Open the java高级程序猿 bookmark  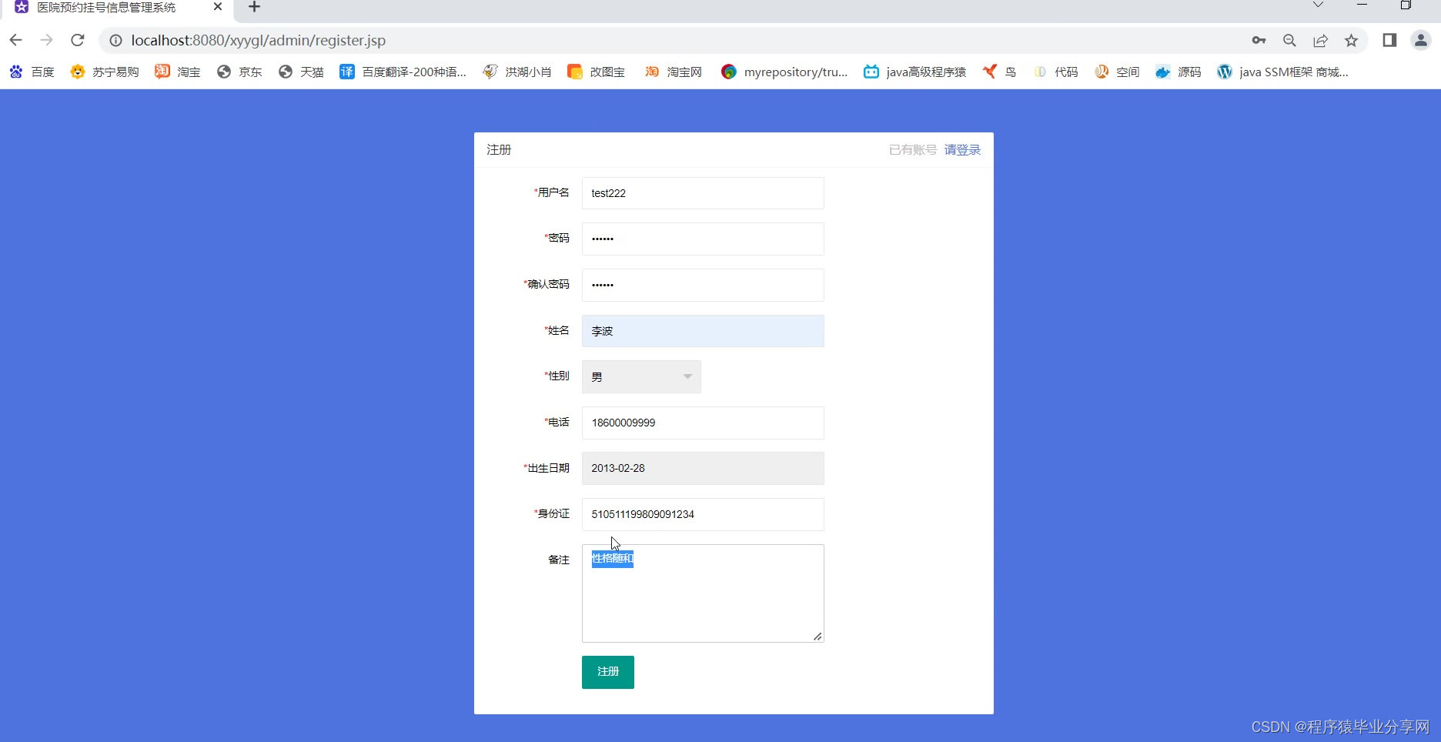tap(914, 72)
